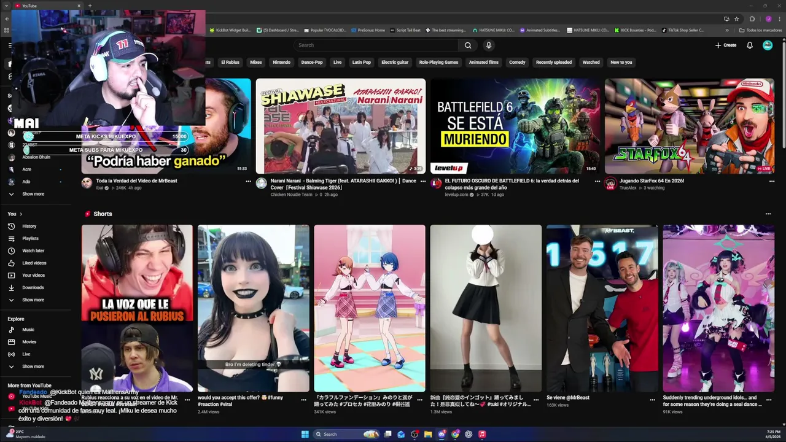Open Todos los marcadores folder

pos(760,30)
